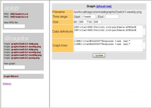Viewport: 151px width, 108px height.
Task: Launch the Graph Wizard
Action: [11, 76]
